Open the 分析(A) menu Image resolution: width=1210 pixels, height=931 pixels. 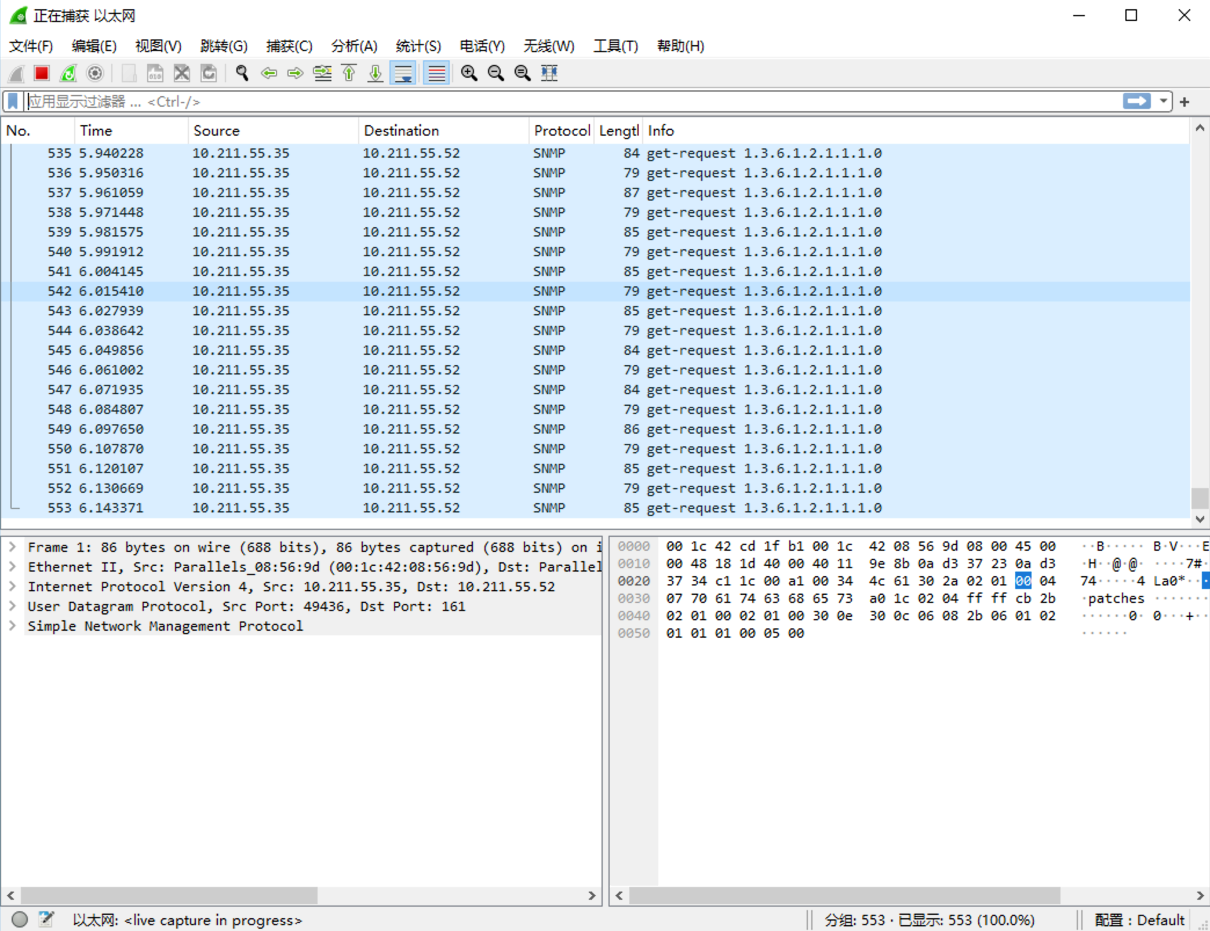coord(354,46)
